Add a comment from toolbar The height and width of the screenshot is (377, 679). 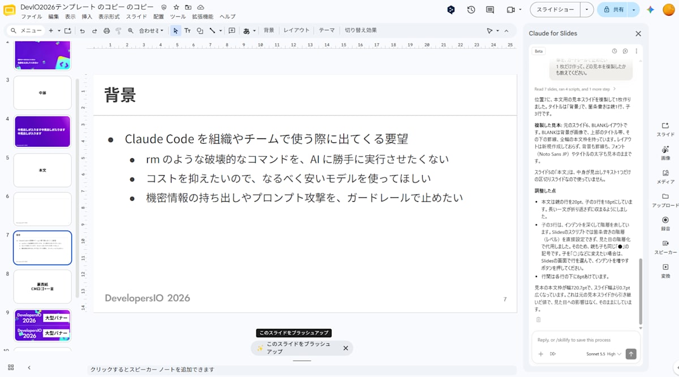coord(231,31)
